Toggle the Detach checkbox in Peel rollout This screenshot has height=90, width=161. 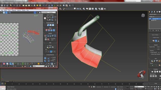point(47,45)
